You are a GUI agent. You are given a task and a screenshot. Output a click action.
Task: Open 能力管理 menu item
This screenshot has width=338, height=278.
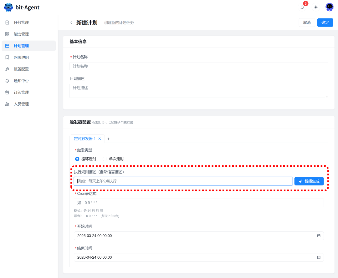29,34
